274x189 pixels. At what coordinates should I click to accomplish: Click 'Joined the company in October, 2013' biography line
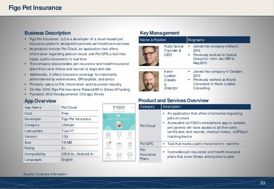(218, 74)
